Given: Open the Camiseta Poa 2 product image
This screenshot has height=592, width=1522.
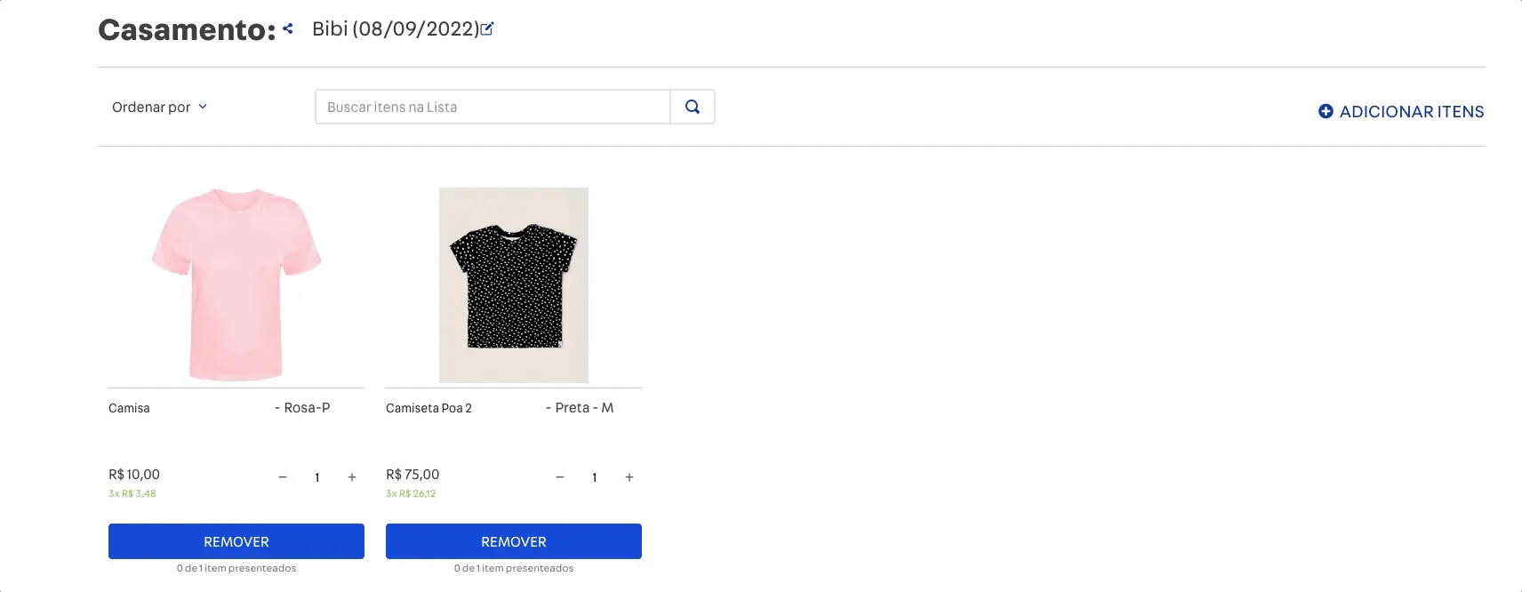Looking at the screenshot, I should [x=513, y=284].
